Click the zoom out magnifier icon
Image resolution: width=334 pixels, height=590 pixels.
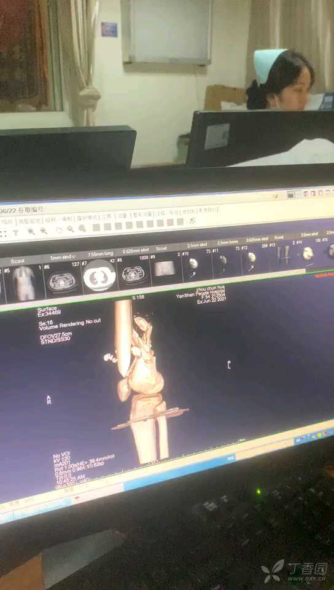click(44, 231)
